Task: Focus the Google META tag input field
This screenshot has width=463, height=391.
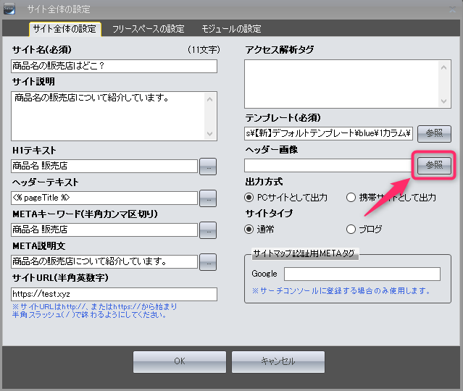Action: click(x=362, y=274)
